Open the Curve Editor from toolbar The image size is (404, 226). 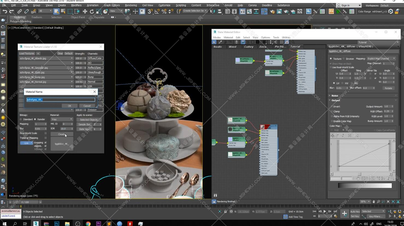tap(249, 11)
